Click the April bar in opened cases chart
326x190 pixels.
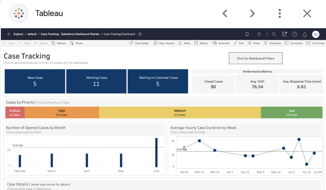tap(87, 160)
